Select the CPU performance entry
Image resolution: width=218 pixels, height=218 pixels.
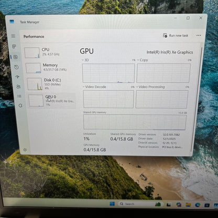(49, 52)
